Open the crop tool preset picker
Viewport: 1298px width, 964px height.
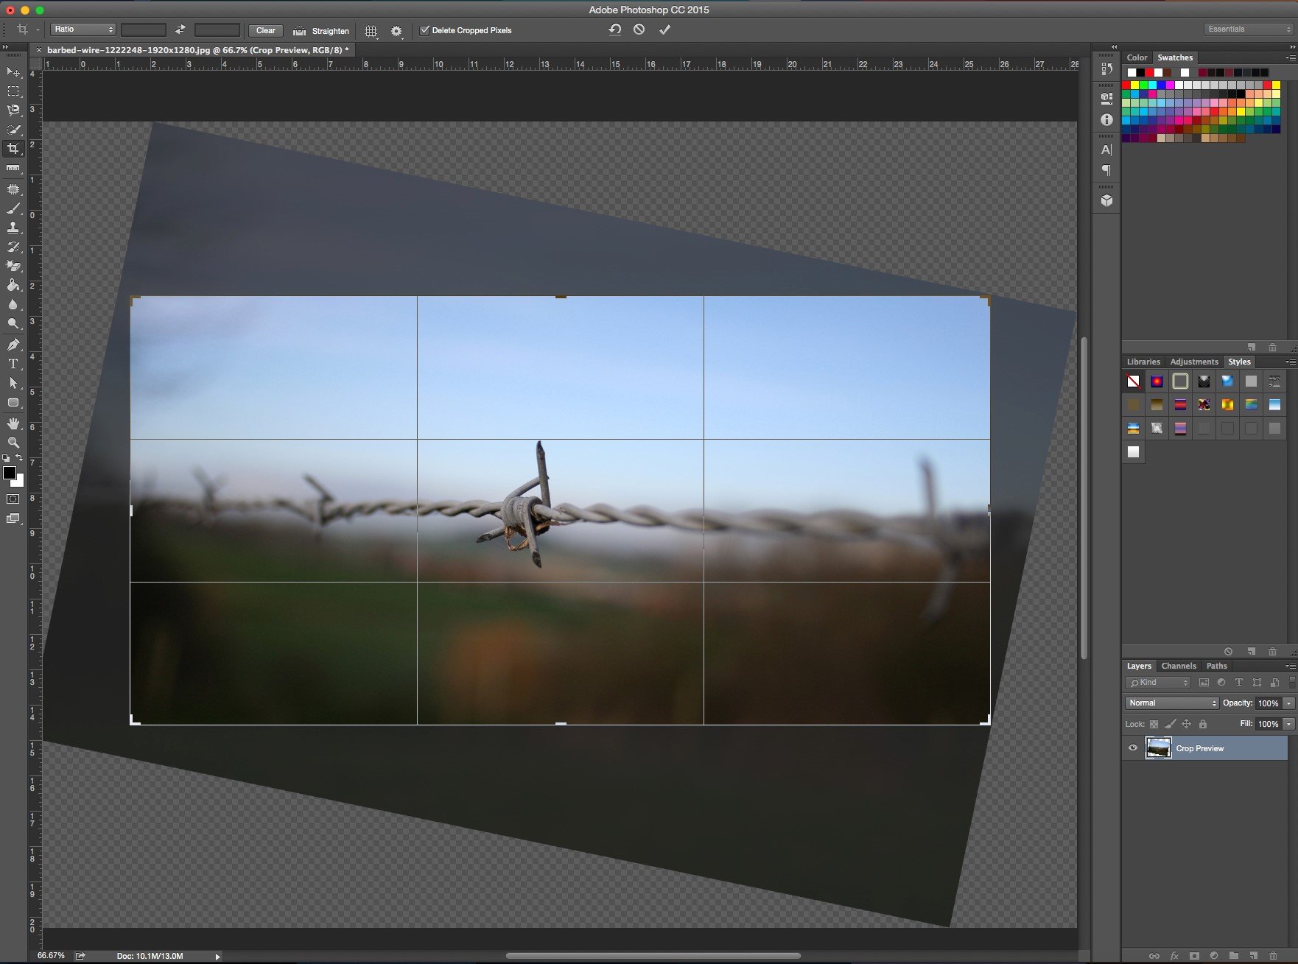click(x=27, y=30)
